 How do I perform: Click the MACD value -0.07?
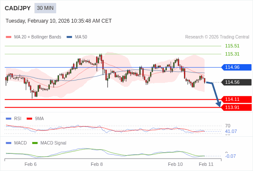point(230,156)
